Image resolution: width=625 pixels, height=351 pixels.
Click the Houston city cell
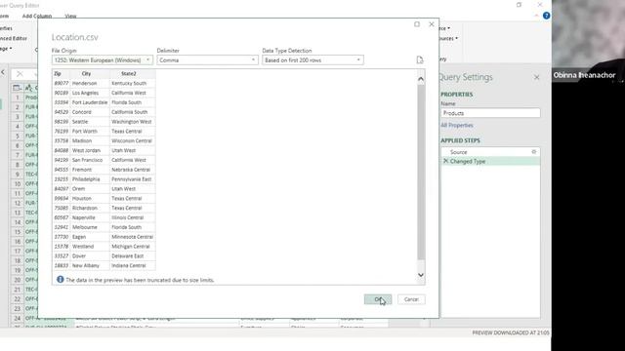pyautogui.click(x=90, y=198)
